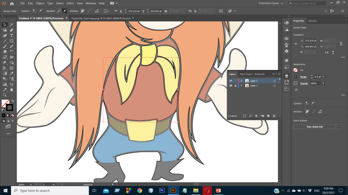Image resolution: width=348 pixels, height=195 pixels.
Task: Open Photoshop from the Windows taskbar
Action: click(162, 190)
